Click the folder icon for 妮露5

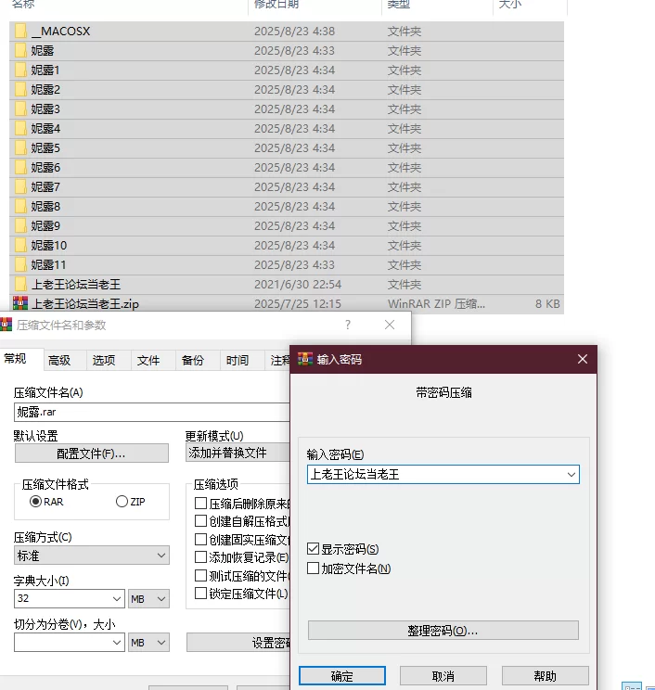point(20,147)
